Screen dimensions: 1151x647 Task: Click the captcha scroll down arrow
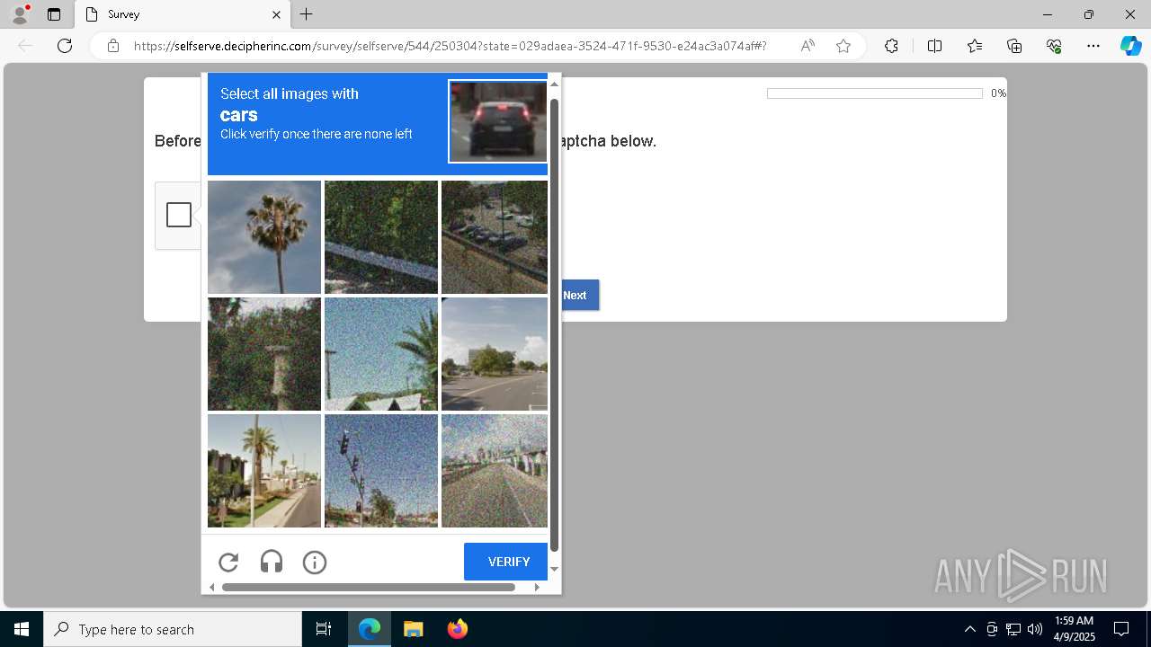pos(555,569)
